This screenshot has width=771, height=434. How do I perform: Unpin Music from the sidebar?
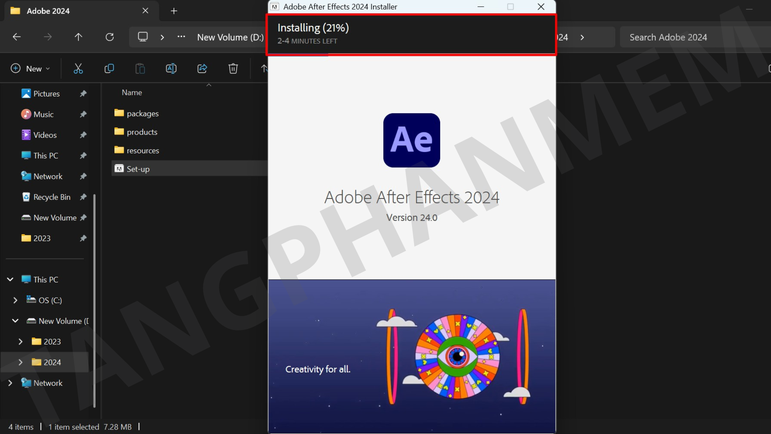[x=83, y=114]
